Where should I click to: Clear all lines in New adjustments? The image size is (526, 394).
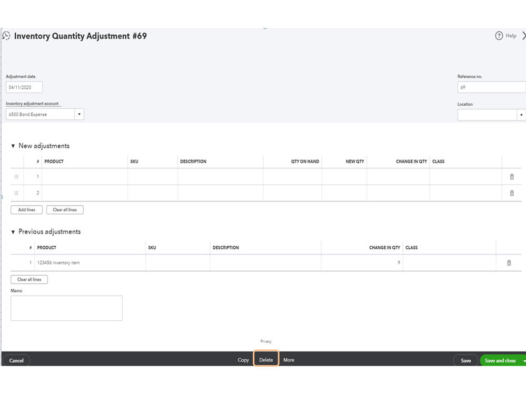[x=65, y=210]
